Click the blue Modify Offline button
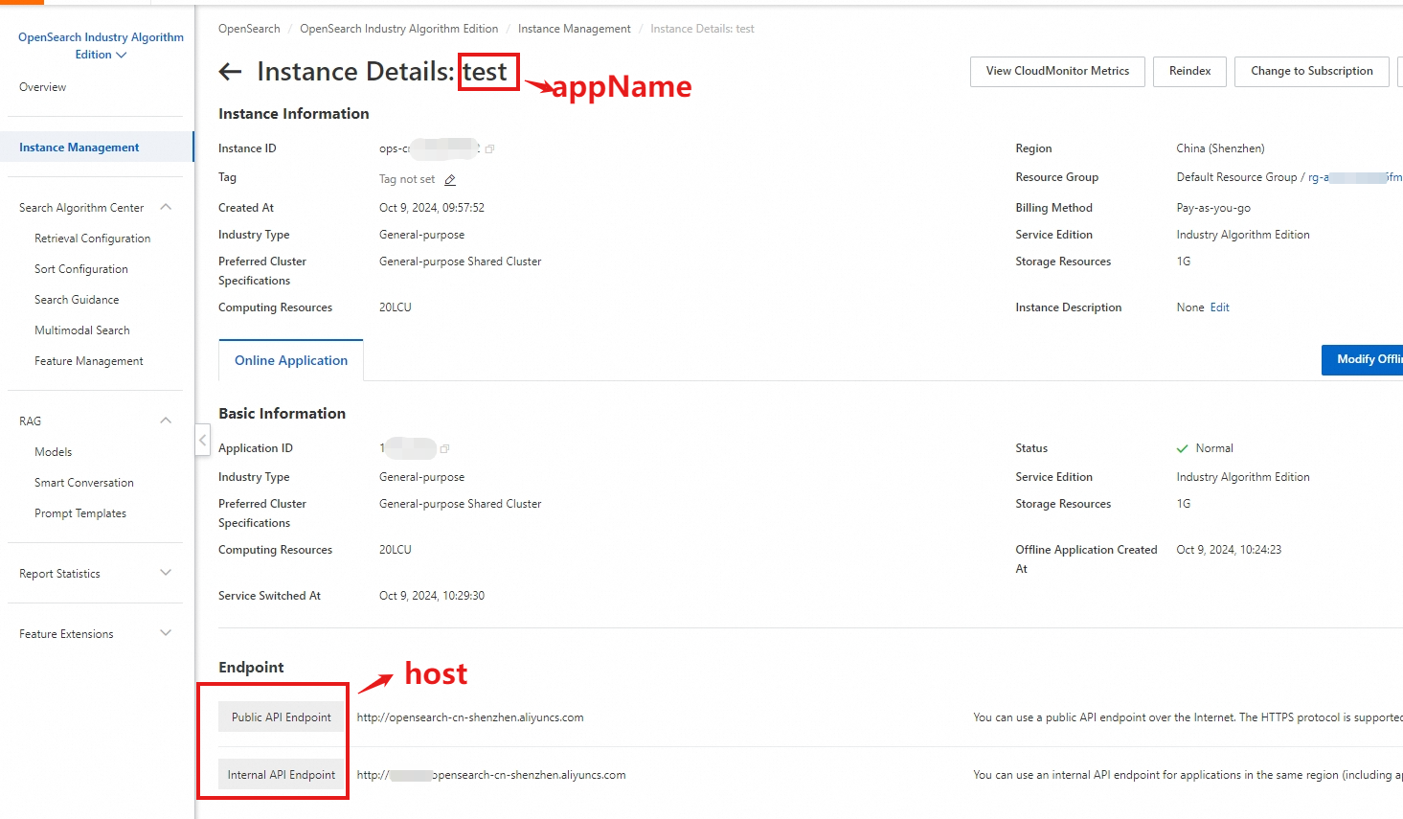Image resolution: width=1403 pixels, height=819 pixels. pyautogui.click(x=1363, y=359)
